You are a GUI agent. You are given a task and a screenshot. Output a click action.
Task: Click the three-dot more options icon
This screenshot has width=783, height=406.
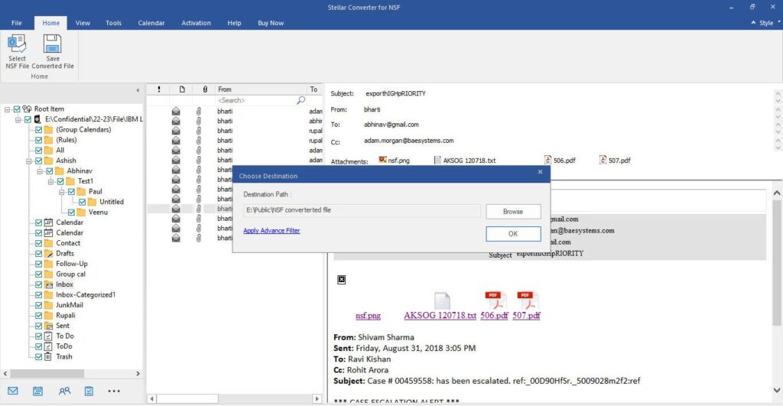[x=114, y=391]
